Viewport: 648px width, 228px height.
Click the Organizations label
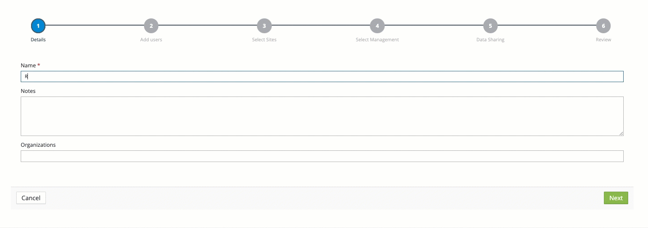point(38,145)
